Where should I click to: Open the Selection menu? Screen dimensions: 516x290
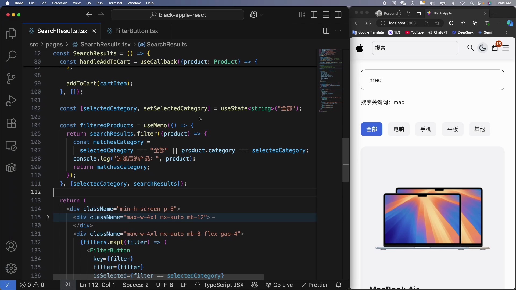tap(59, 3)
